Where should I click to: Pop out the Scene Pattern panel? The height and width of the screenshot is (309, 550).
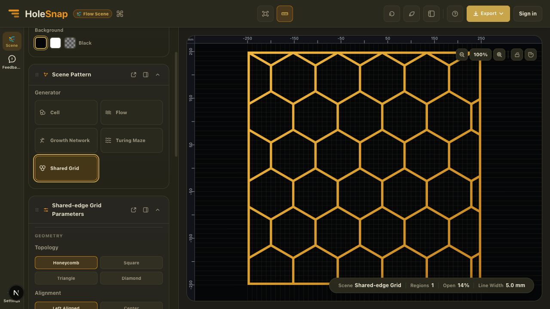tap(134, 75)
